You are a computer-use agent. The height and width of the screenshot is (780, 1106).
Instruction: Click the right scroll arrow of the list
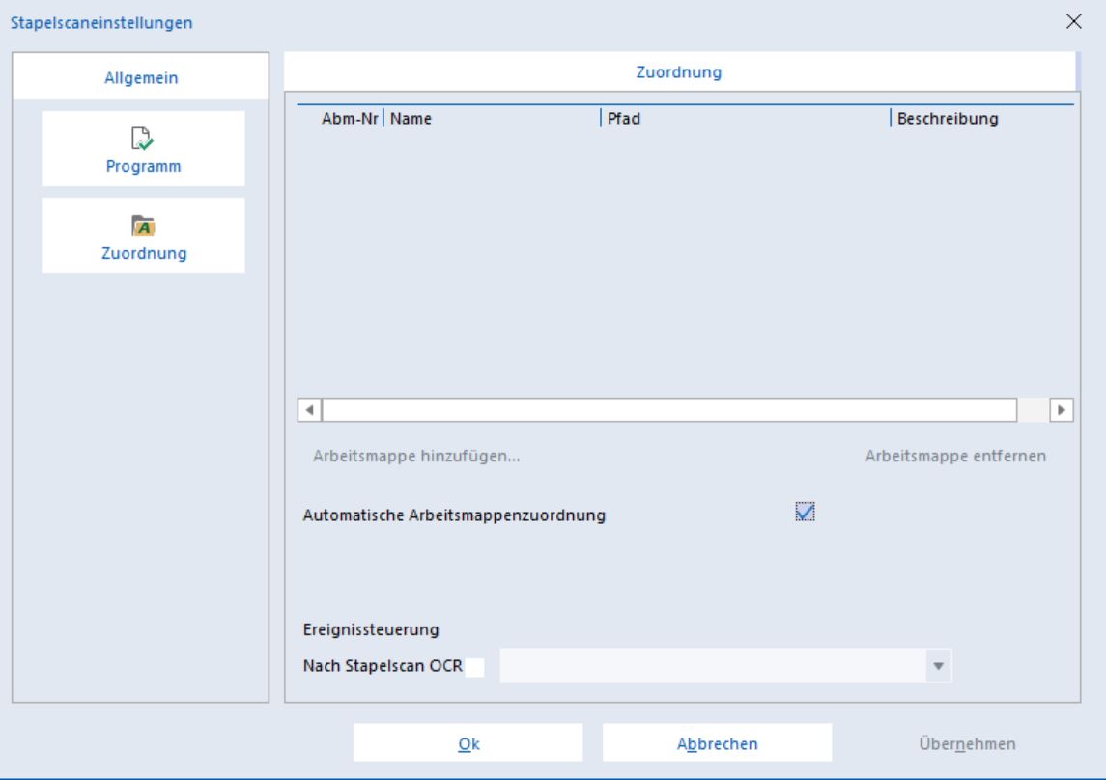1062,410
